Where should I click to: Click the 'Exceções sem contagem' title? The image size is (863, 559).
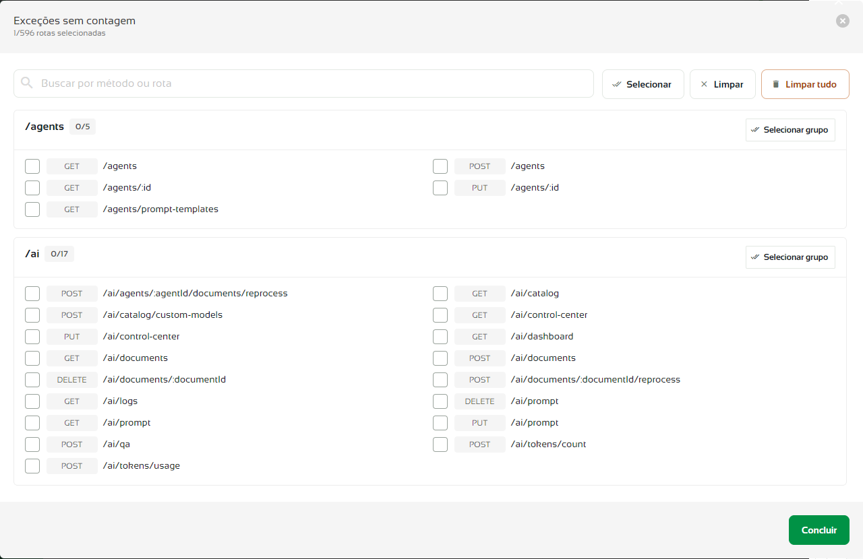pos(74,21)
